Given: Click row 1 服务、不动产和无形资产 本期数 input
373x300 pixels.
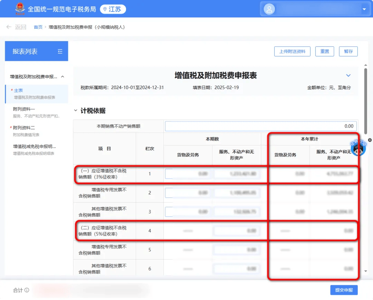Looking at the screenshot, I should coord(237,174).
